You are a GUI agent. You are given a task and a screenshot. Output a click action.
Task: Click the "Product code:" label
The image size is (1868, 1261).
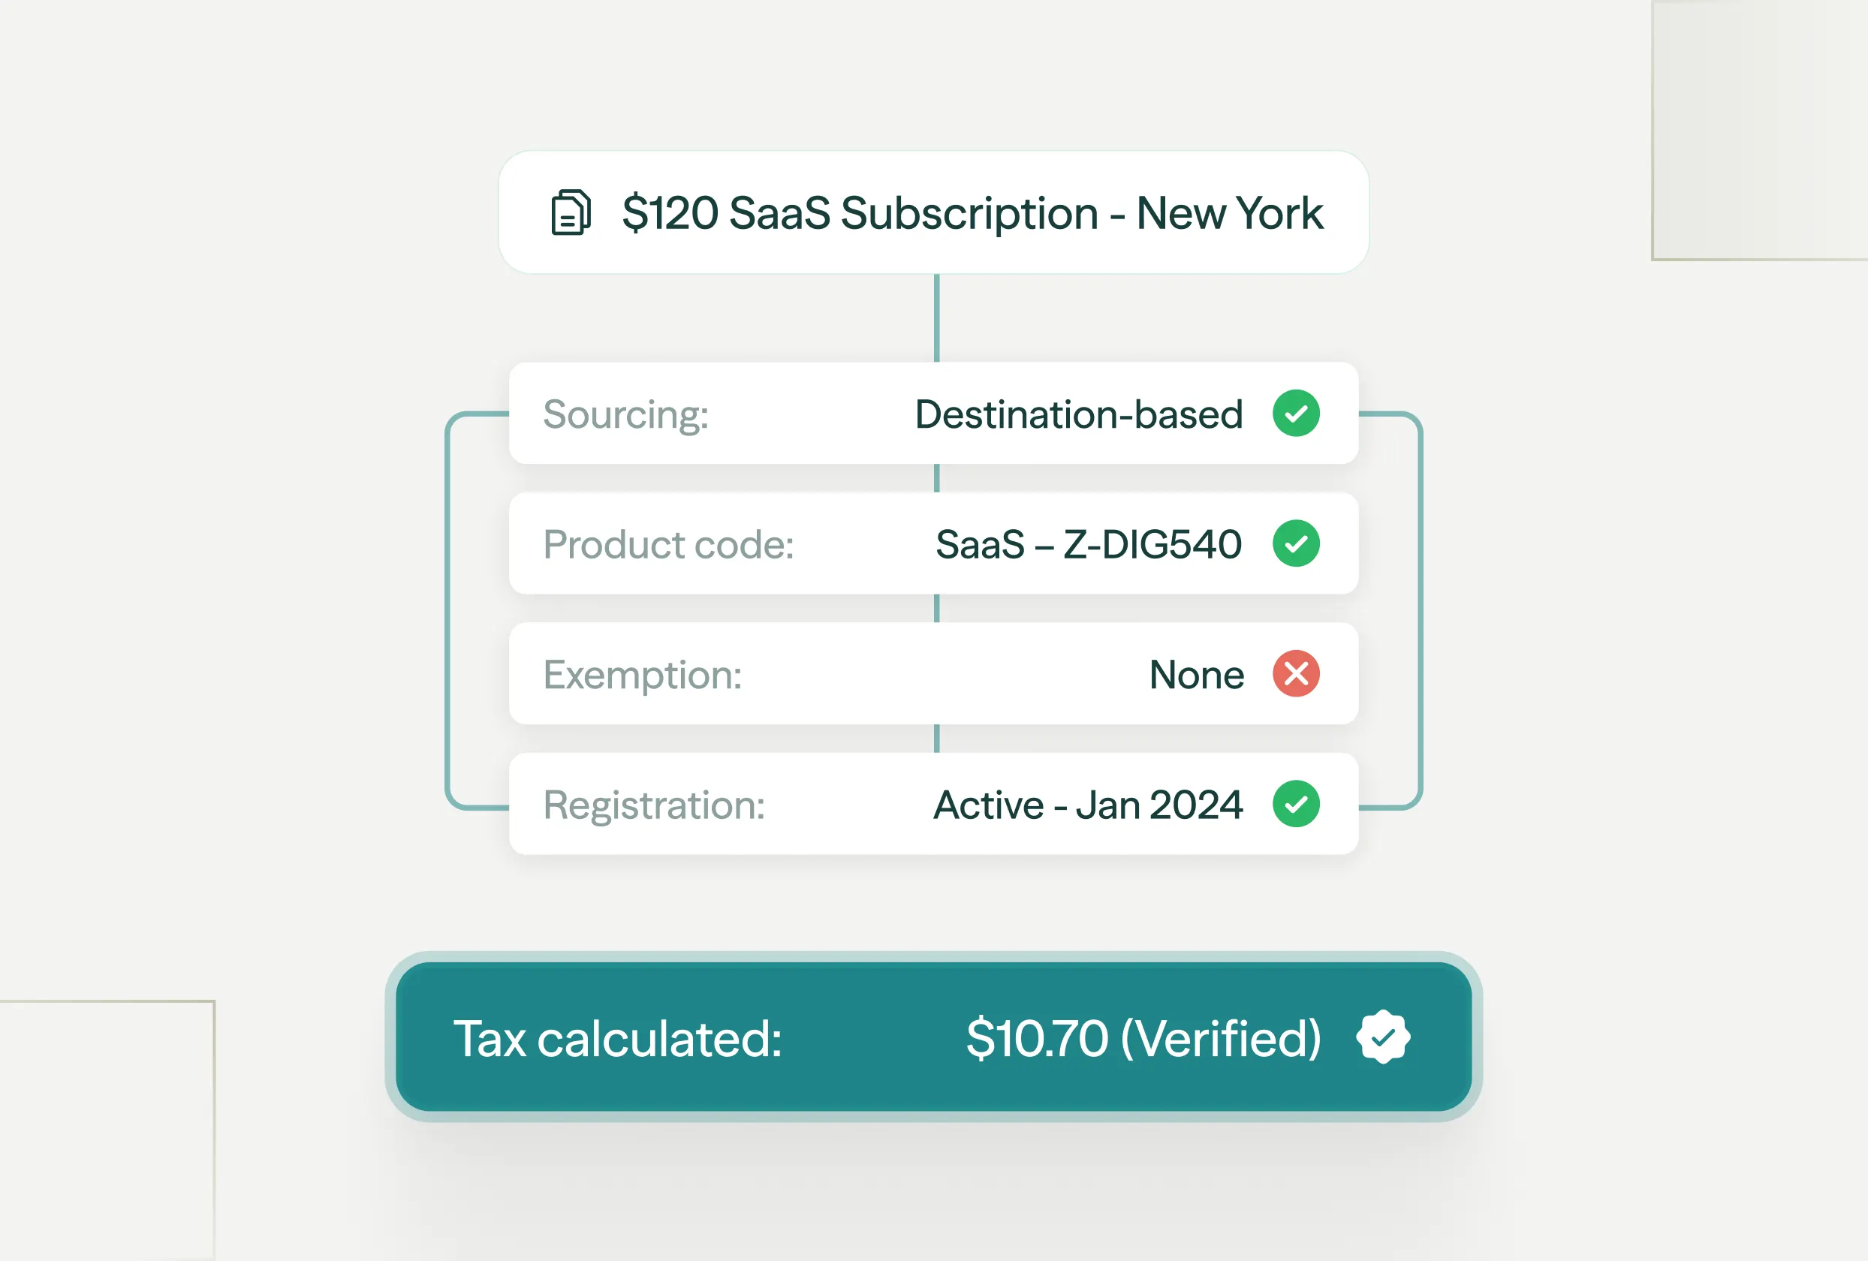click(x=668, y=545)
